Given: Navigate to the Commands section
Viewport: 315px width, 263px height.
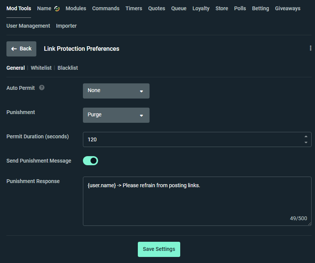Looking at the screenshot, I should point(106,8).
